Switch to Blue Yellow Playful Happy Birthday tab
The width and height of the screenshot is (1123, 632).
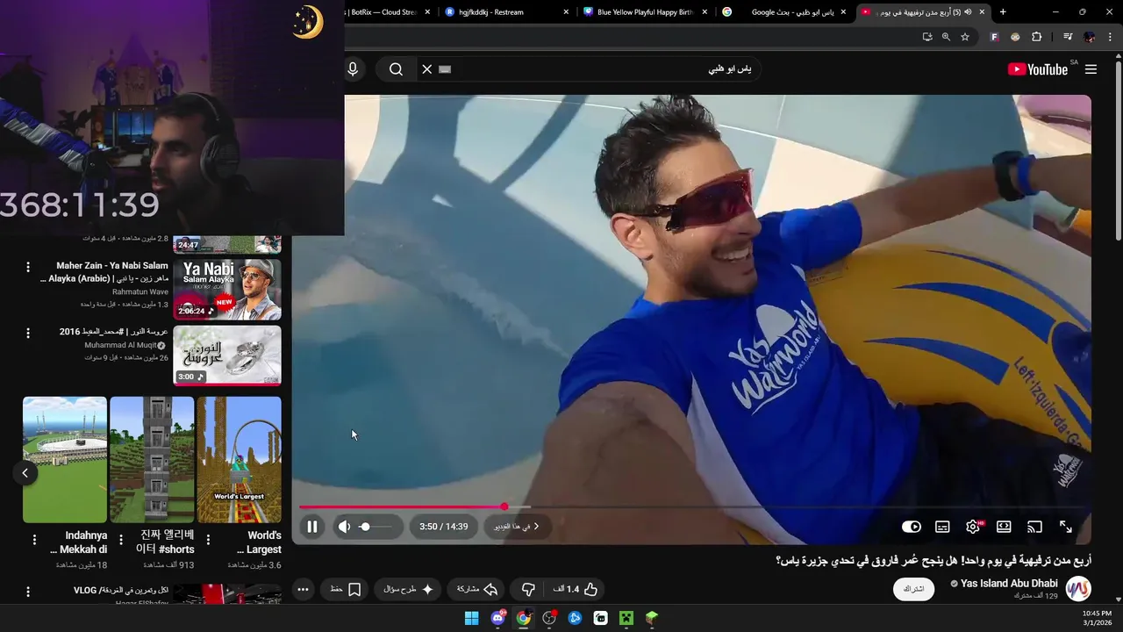[645, 12]
